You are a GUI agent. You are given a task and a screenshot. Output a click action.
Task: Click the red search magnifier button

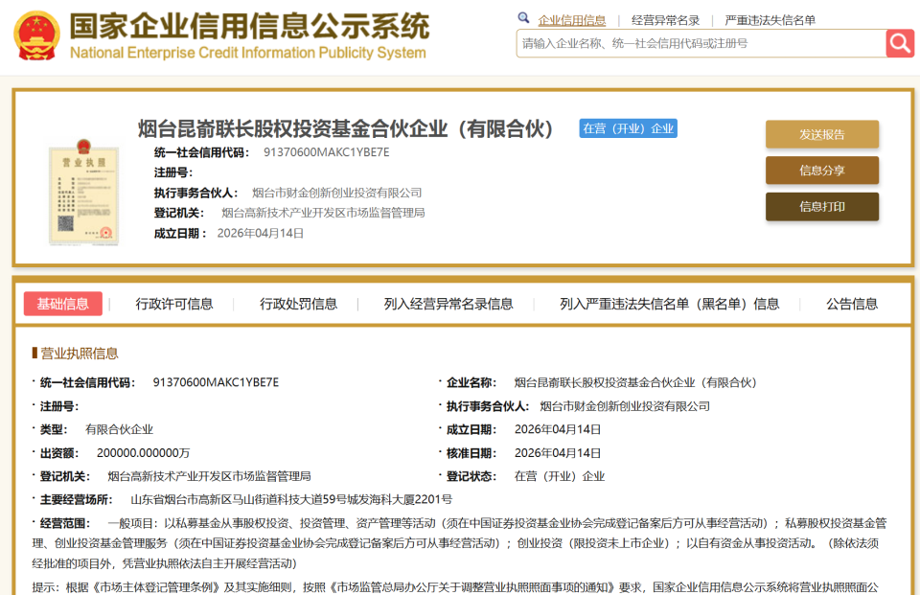click(x=900, y=43)
